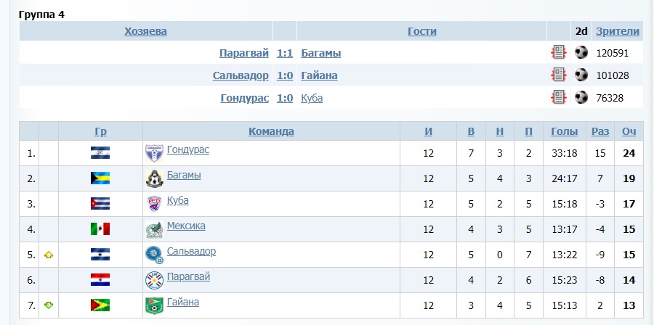Click the Гости column header link
The image size is (654, 325).
421,31
